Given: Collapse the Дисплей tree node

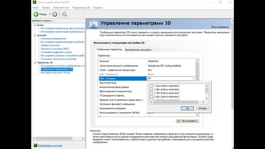Looking at the screenshot, I should [35, 36].
